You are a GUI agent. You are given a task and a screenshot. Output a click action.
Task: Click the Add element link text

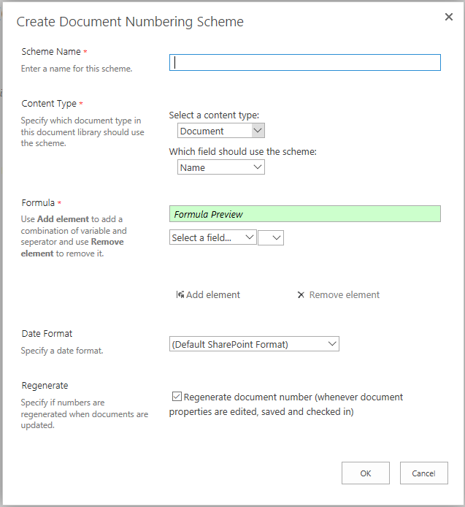(x=213, y=294)
